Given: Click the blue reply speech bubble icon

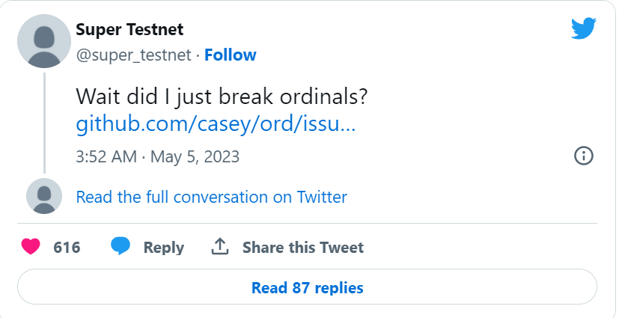Looking at the screenshot, I should coord(121,246).
